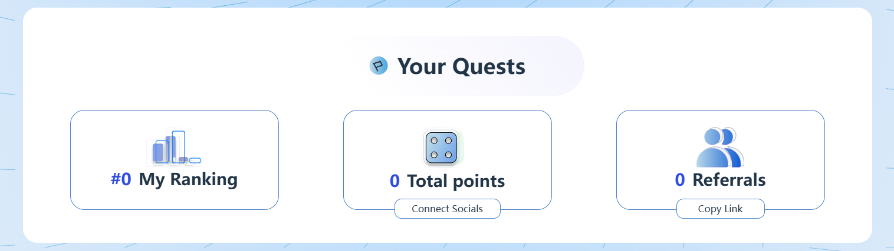Click the flag icon beside Your Quests

379,66
